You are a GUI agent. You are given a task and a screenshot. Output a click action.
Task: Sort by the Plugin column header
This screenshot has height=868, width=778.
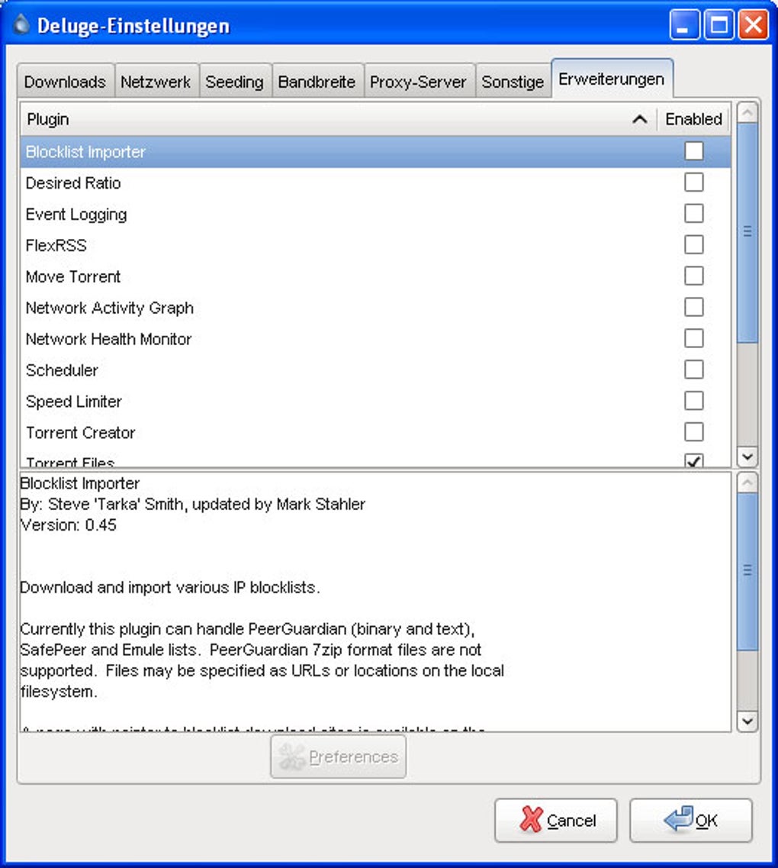point(339,119)
